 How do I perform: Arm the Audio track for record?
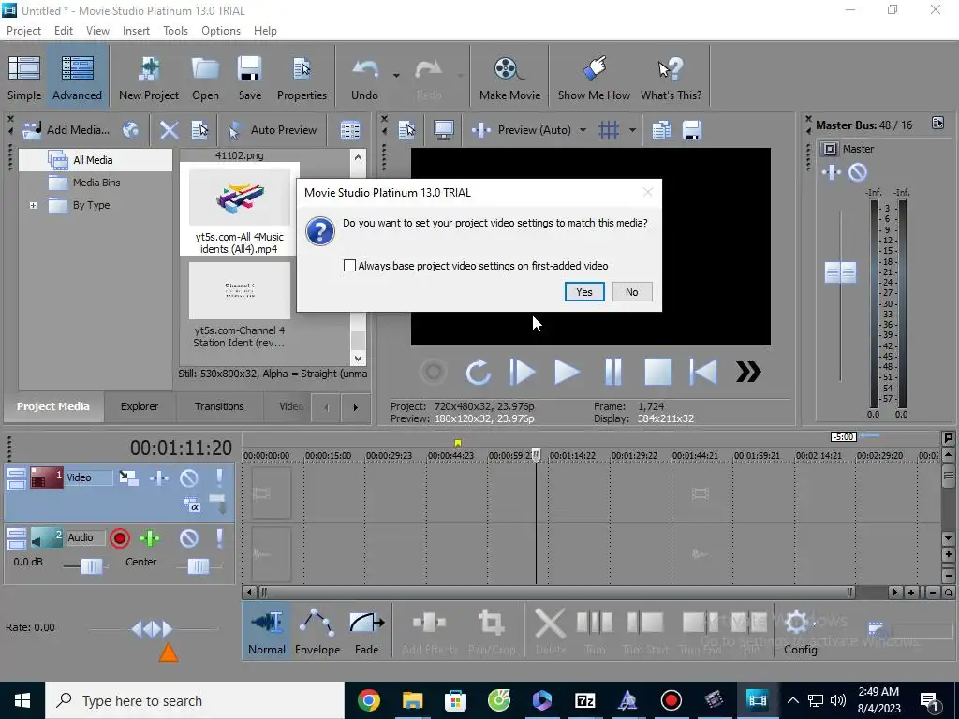(x=120, y=538)
